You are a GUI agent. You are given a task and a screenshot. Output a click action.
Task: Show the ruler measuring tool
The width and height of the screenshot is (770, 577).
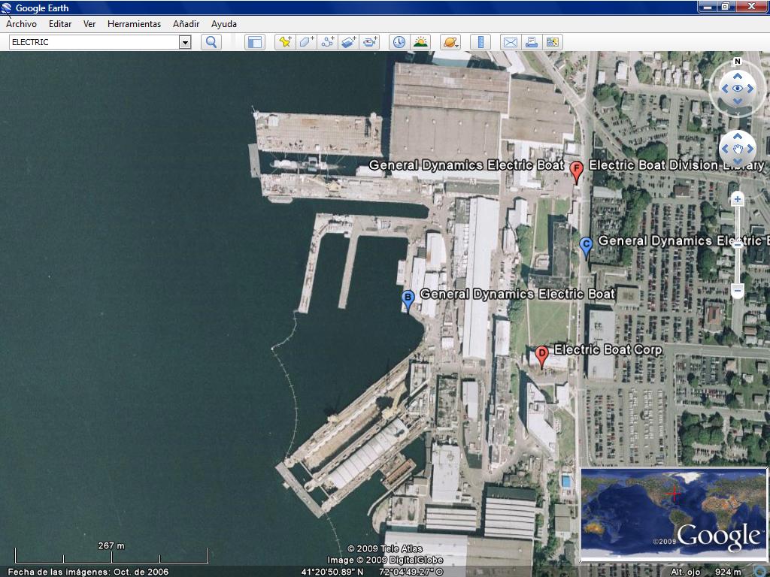[480, 42]
